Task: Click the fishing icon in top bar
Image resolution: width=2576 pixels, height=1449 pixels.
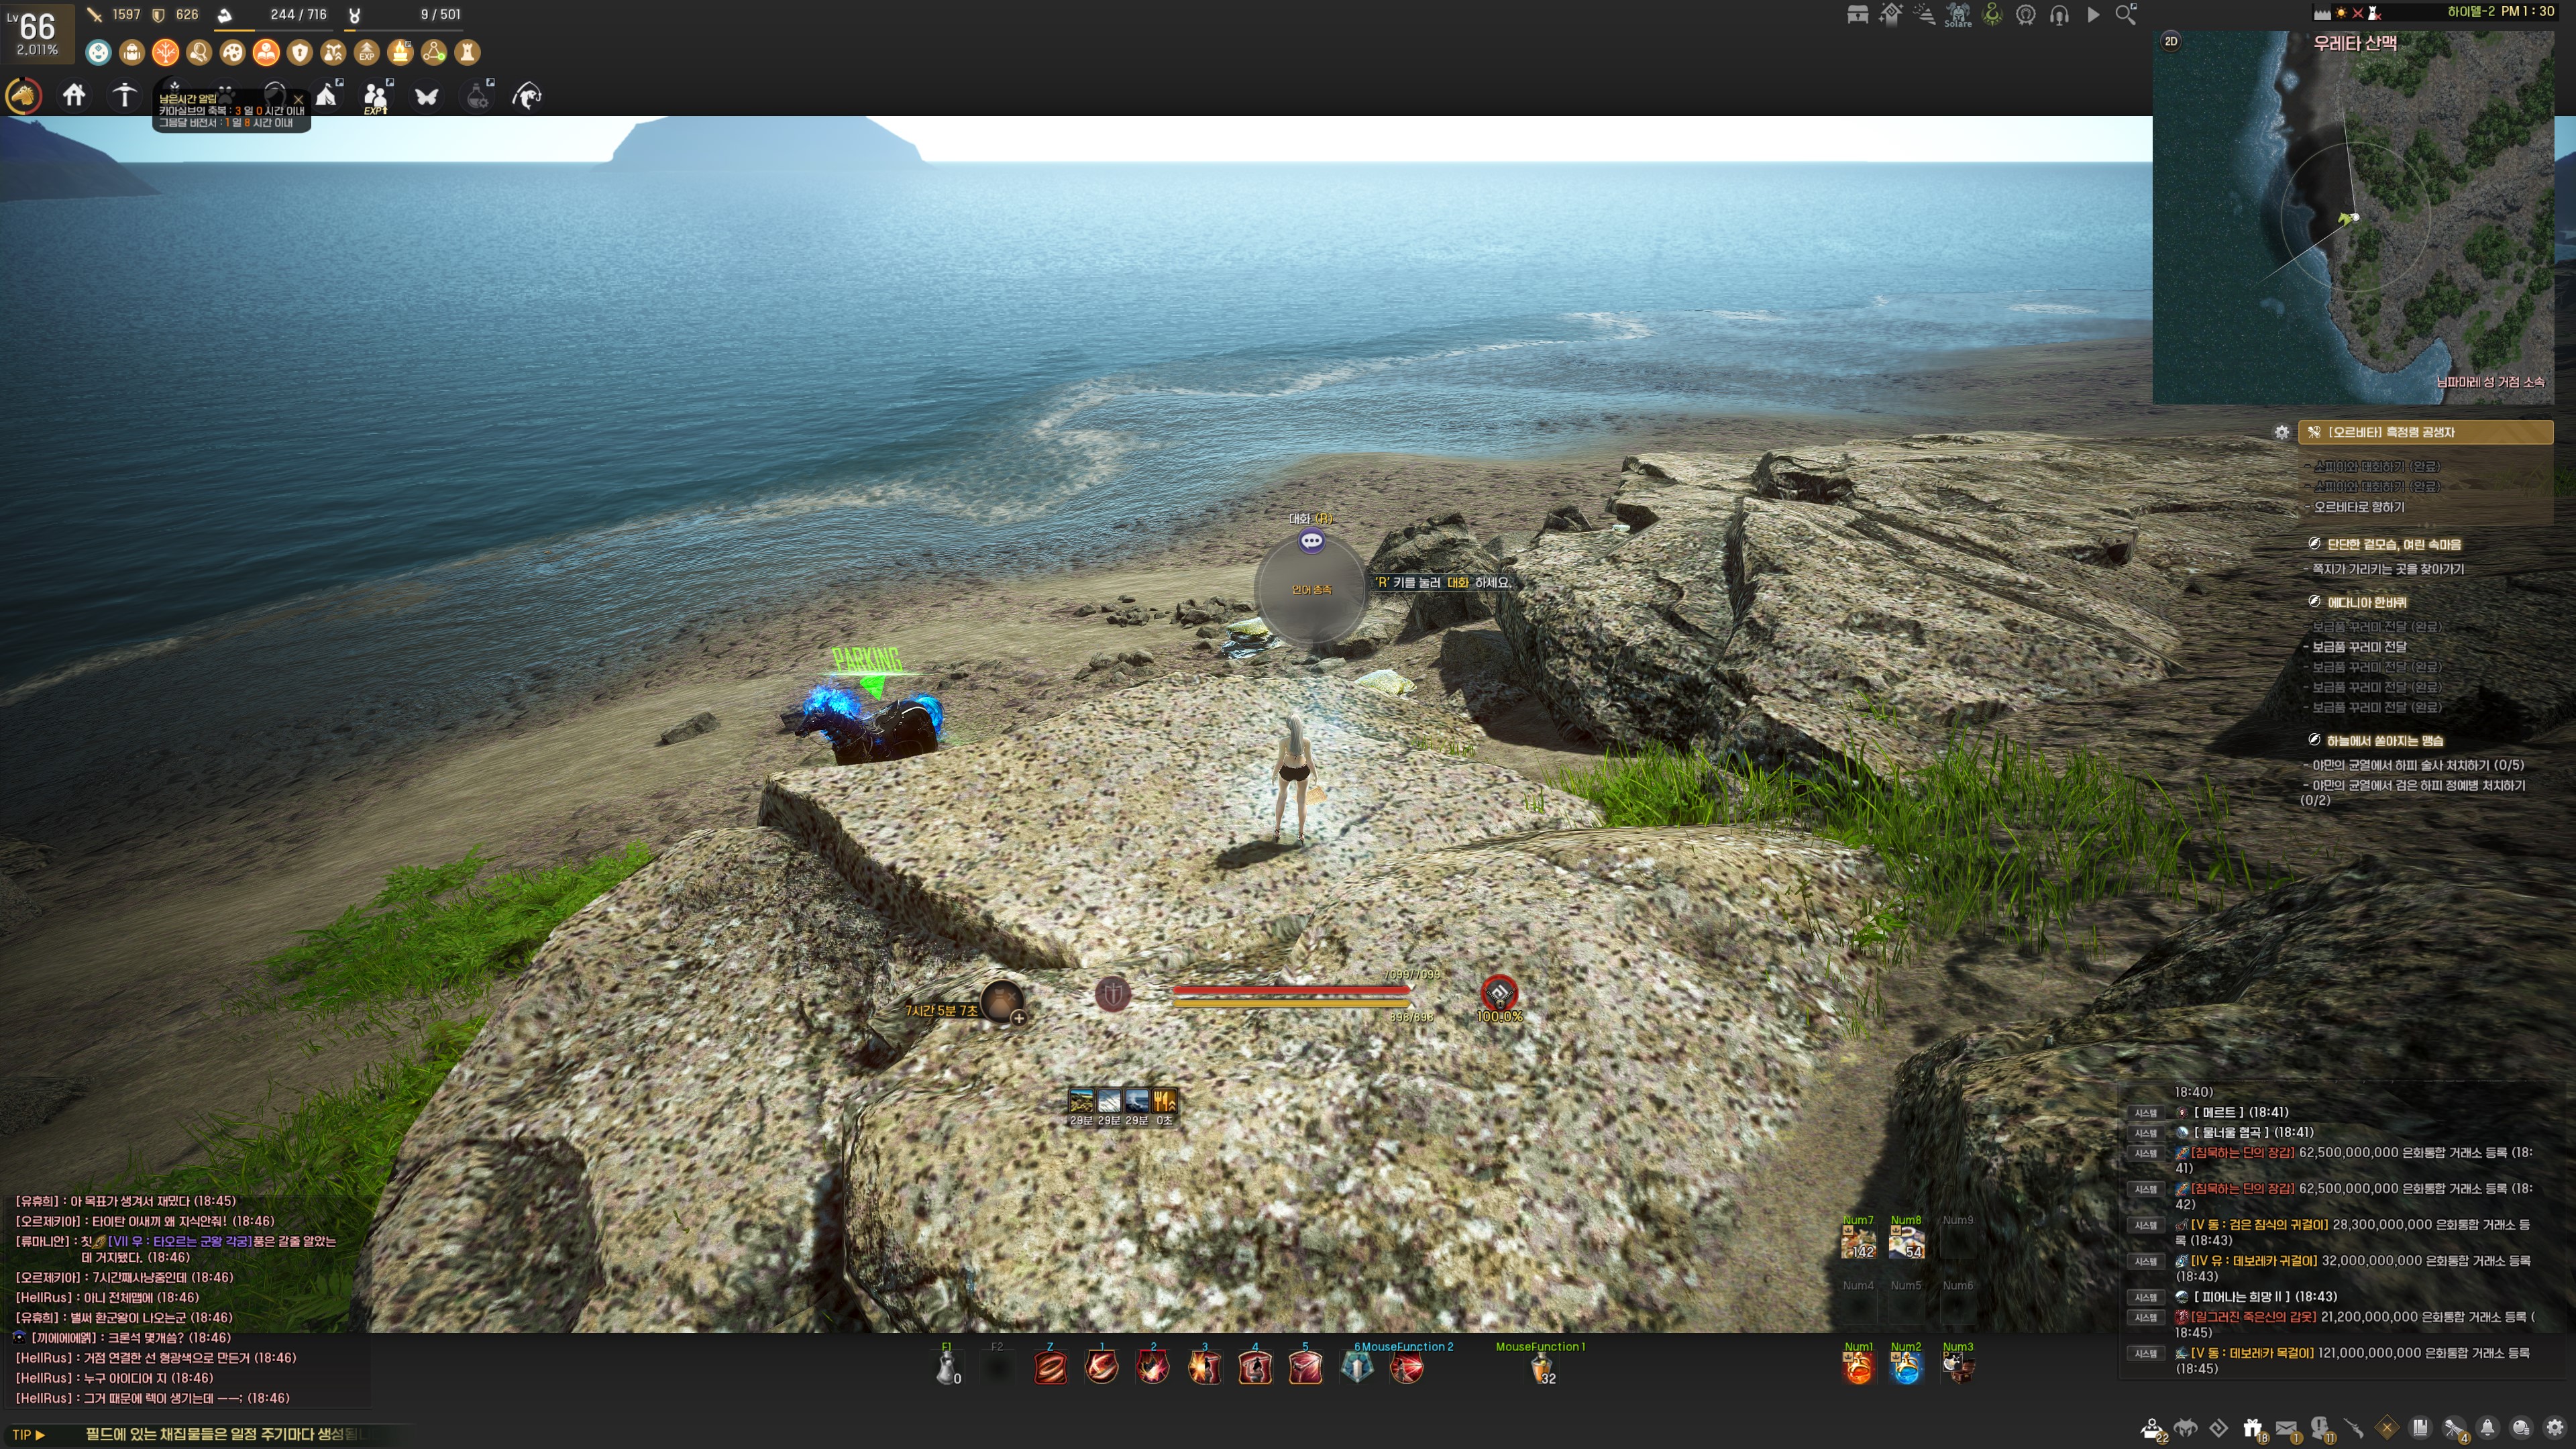Action: tap(527, 96)
